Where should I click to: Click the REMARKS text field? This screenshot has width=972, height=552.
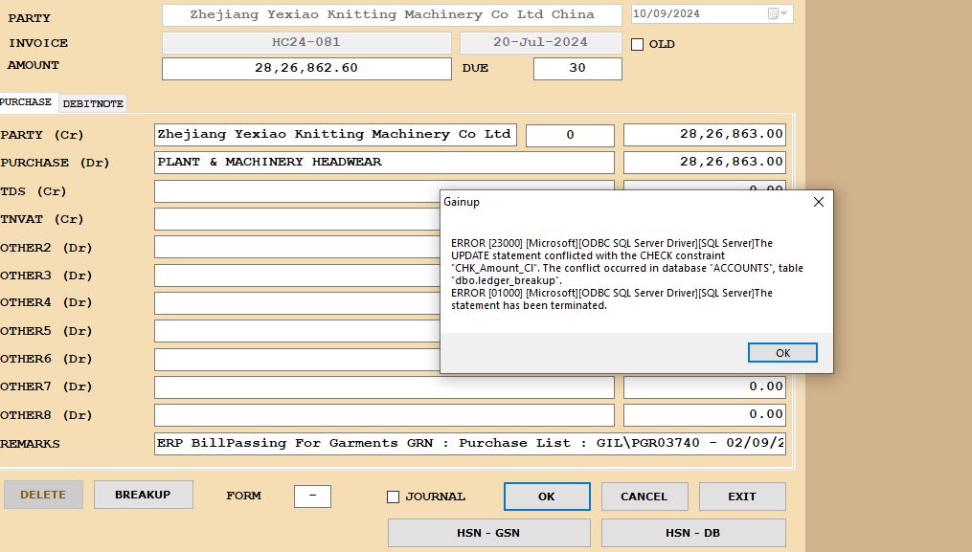point(469,443)
